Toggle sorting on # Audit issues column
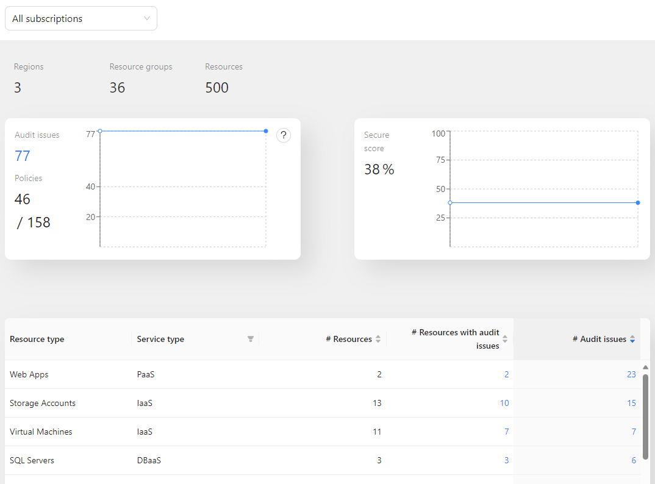 click(x=632, y=339)
